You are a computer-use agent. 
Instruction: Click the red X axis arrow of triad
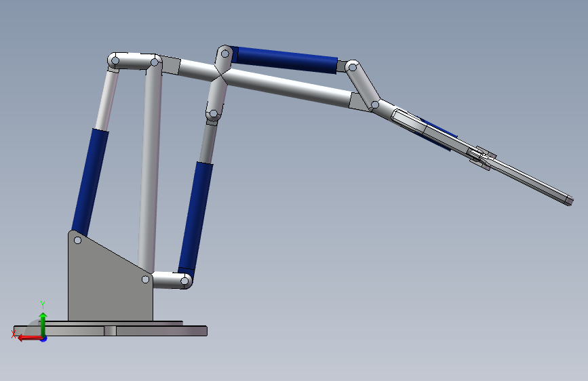point(29,338)
